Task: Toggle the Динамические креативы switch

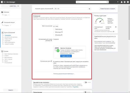Action: tap(85, 82)
